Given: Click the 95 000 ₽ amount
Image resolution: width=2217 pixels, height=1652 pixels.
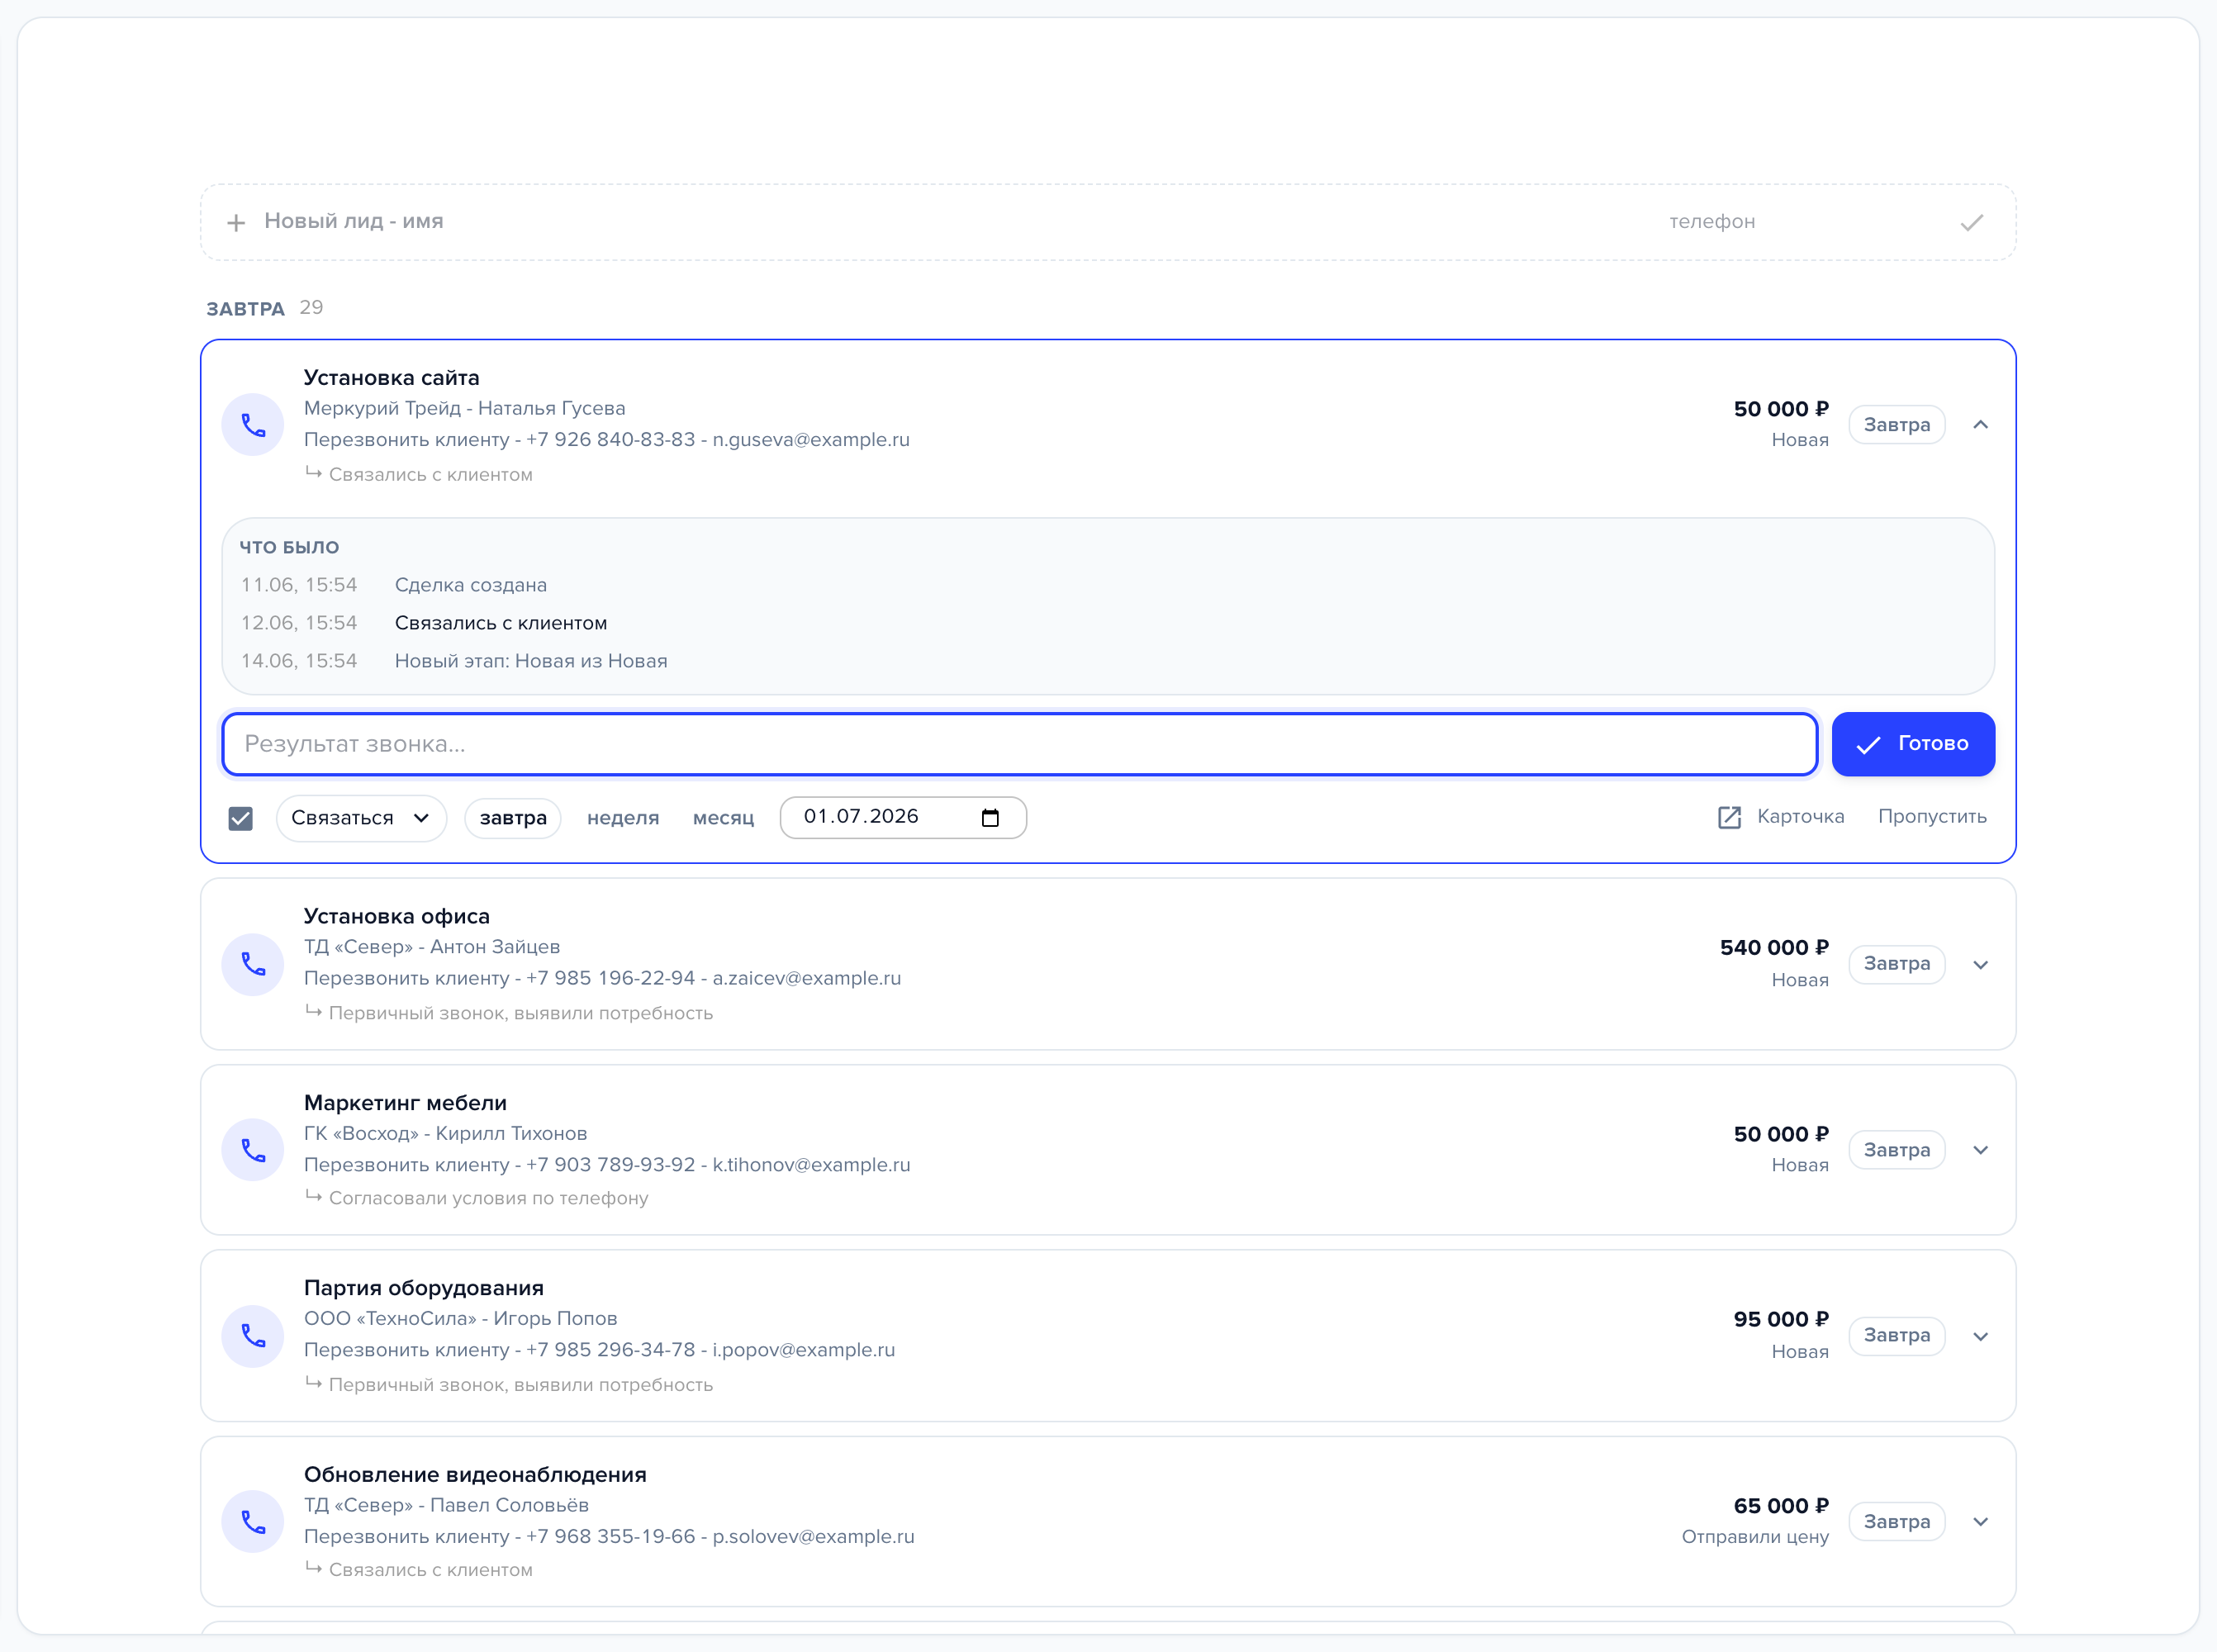Looking at the screenshot, I should pos(1780,1319).
